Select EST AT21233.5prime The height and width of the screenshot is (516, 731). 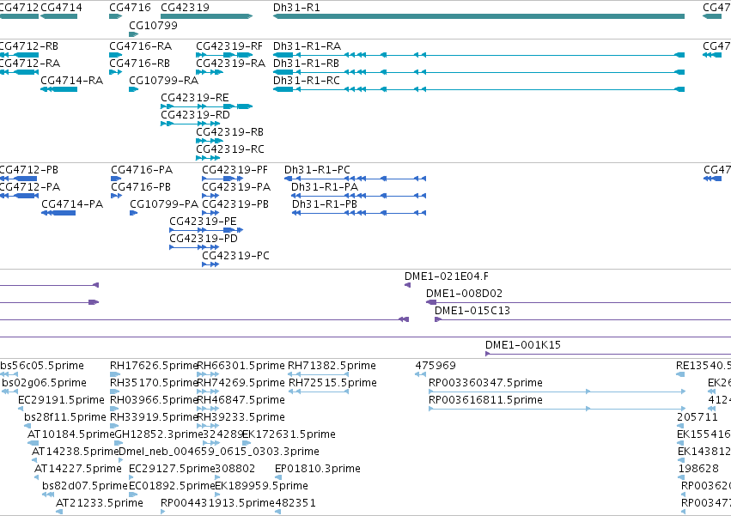(x=59, y=512)
